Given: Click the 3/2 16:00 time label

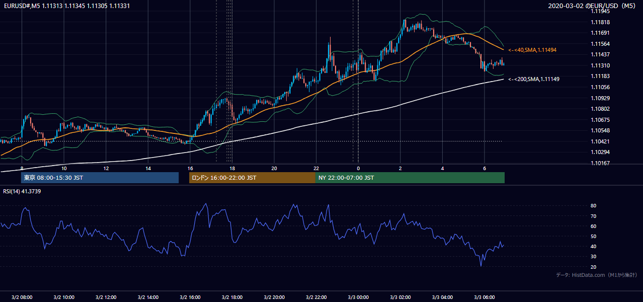Looking at the screenshot, I should (x=190, y=297).
